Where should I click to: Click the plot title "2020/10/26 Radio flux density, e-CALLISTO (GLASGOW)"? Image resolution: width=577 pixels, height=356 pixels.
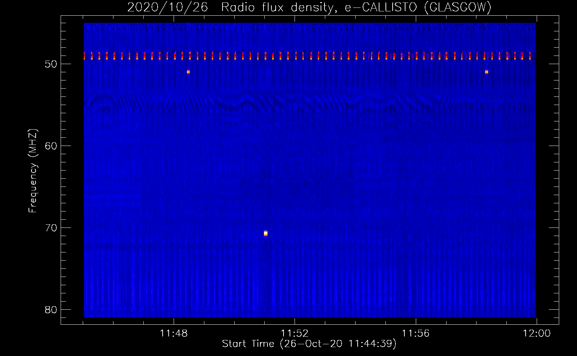[x=309, y=7]
